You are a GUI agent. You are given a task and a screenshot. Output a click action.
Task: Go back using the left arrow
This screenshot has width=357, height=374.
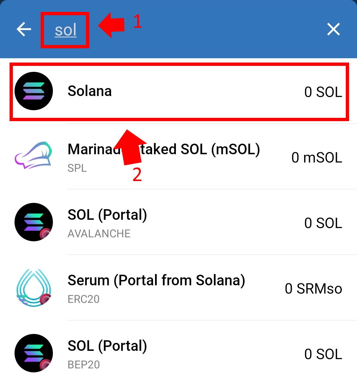(24, 29)
